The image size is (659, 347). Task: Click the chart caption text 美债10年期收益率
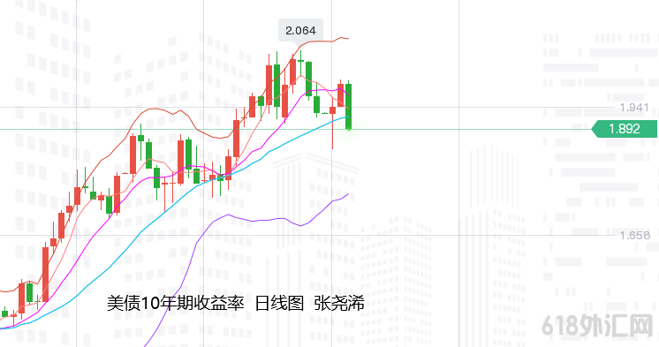[175, 303]
